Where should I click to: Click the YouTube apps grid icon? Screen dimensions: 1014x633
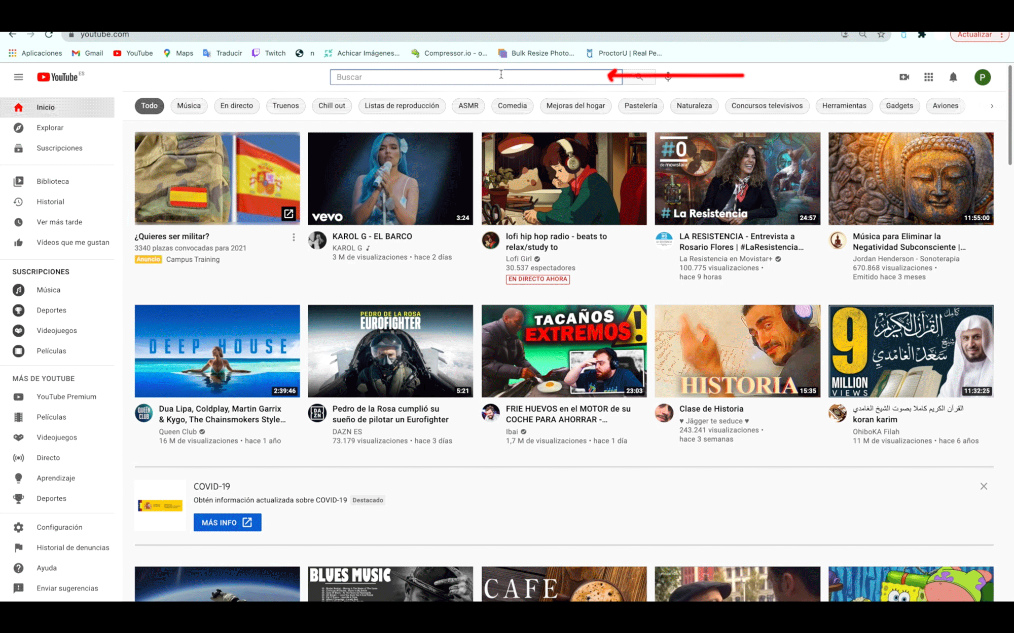coord(929,76)
